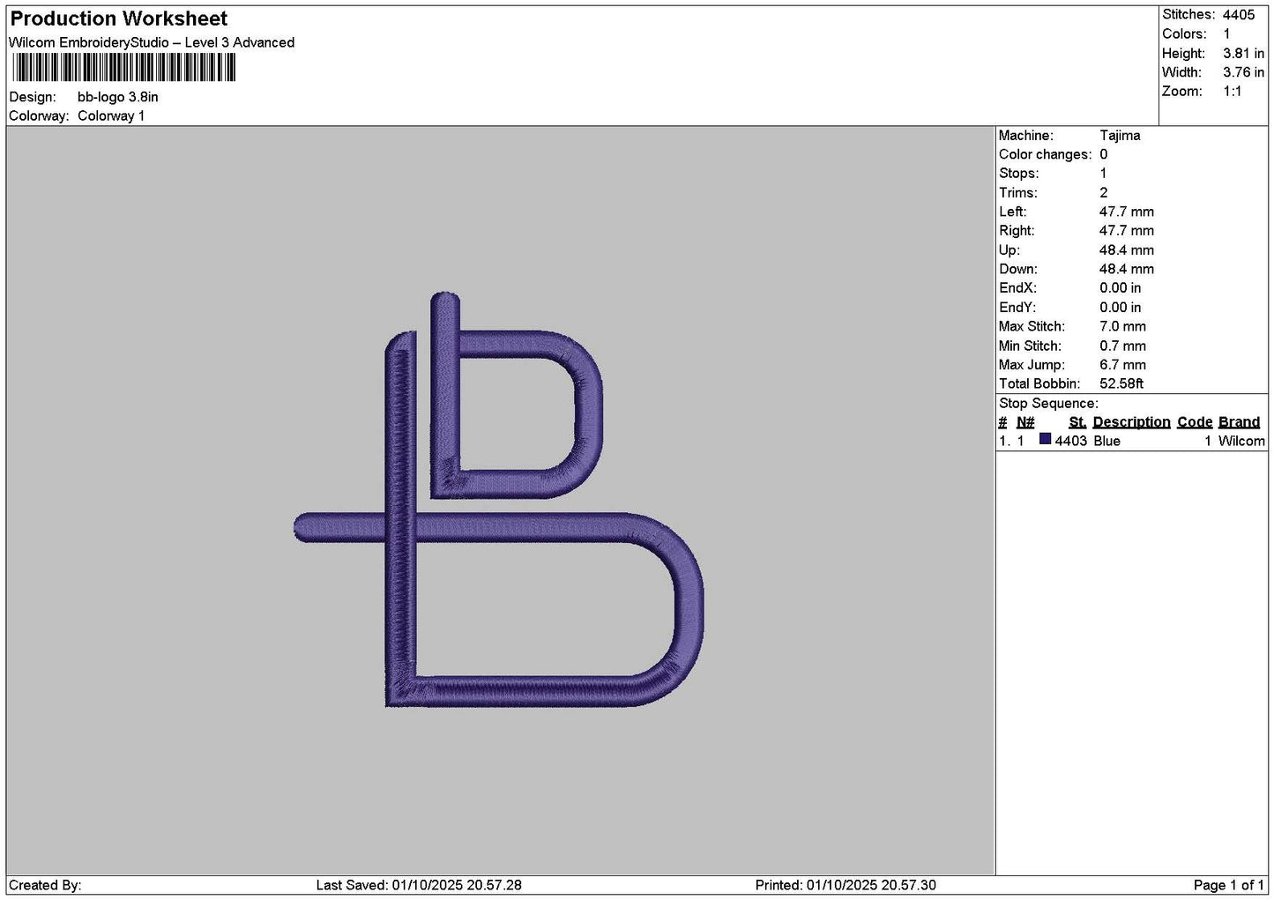1274x900 pixels.
Task: Click the Blue thread description
Action: coord(1107,441)
